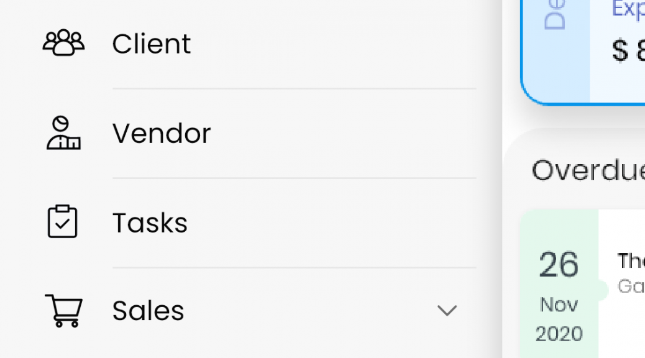645x358 pixels.
Task: Click the gray subtitle under the overdue item
Action: tap(631, 286)
